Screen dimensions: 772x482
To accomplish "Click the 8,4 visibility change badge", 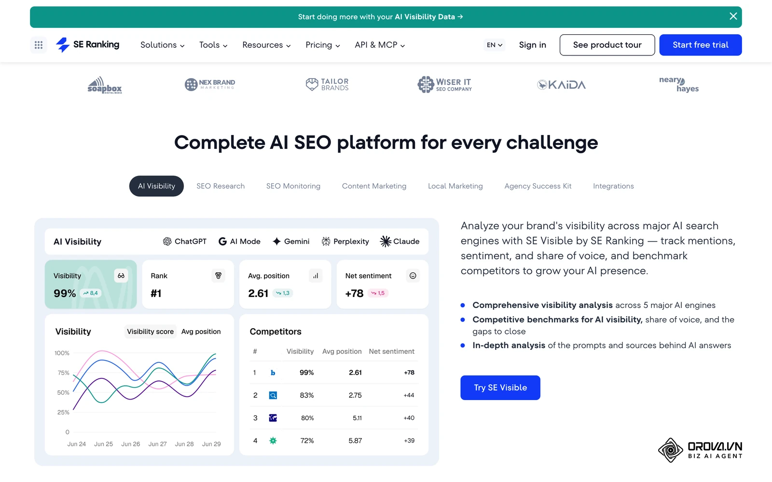I will coord(90,293).
